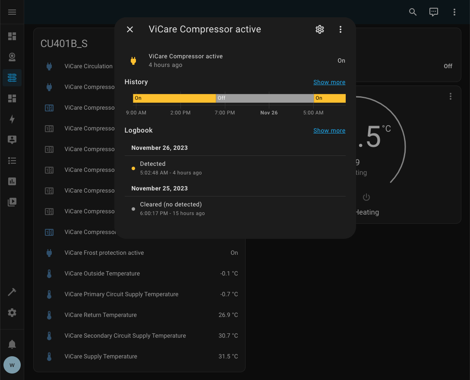This screenshot has width=470, height=380.
Task: Click Frost protection On state
Action: (234, 253)
